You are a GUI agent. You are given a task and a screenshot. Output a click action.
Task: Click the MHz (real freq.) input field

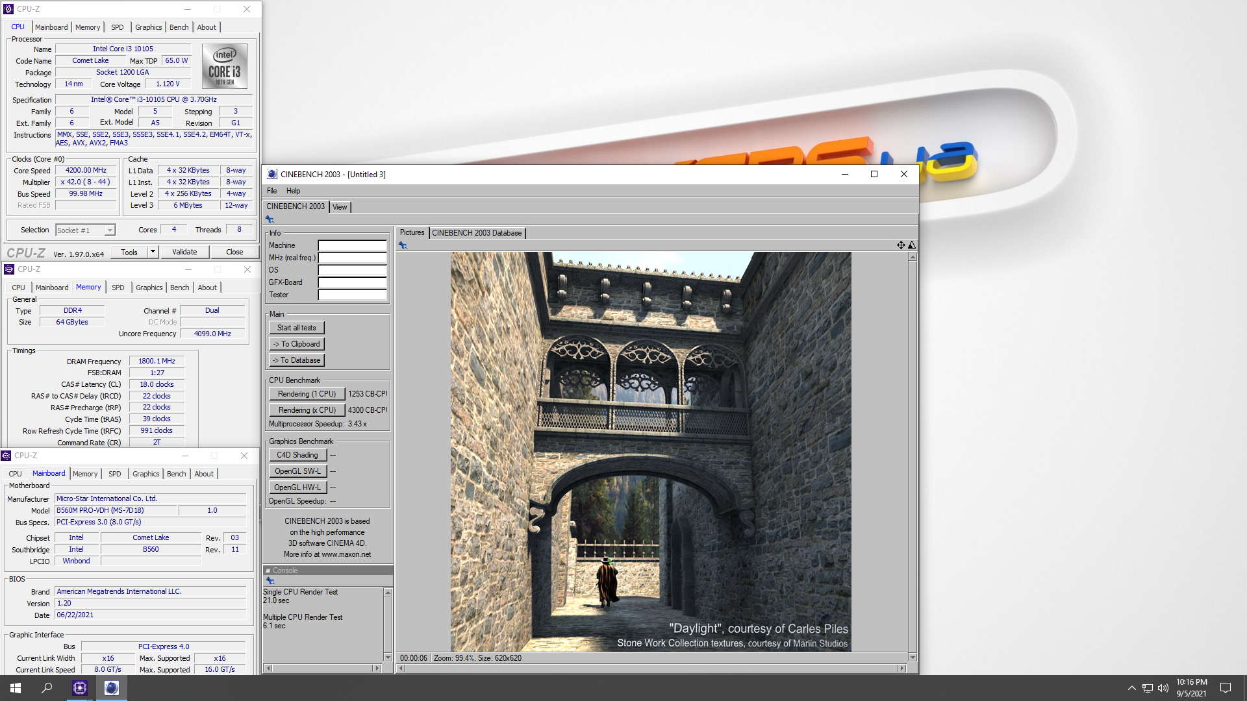pos(352,258)
